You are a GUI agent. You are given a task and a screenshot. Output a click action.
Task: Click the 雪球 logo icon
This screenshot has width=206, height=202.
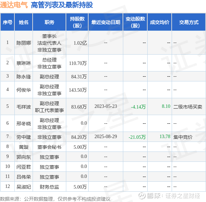pos(141,195)
